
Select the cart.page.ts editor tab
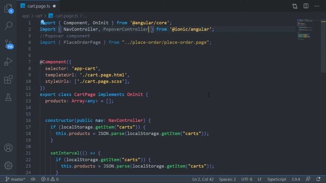[38, 6]
